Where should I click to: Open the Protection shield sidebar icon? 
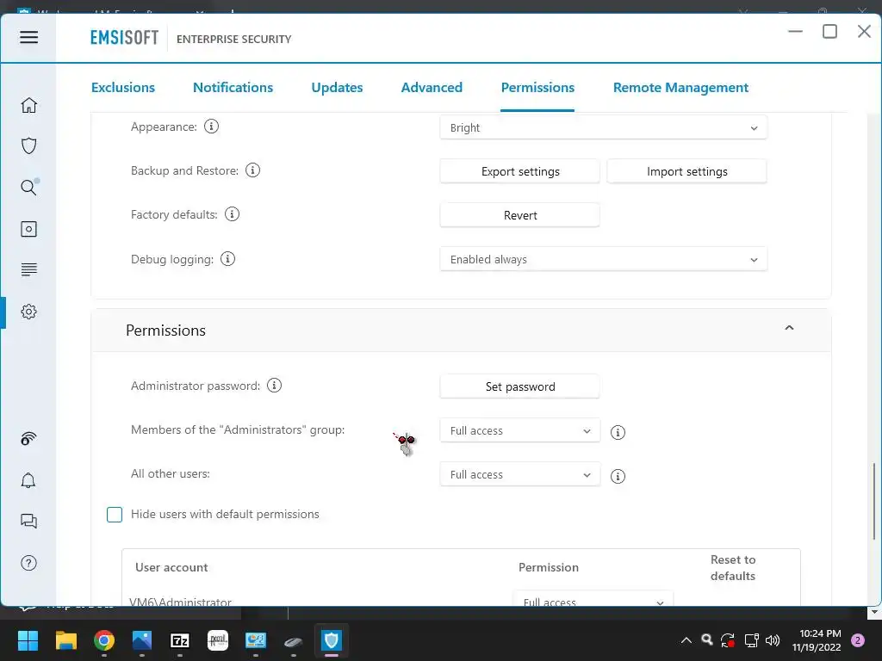[x=28, y=145]
